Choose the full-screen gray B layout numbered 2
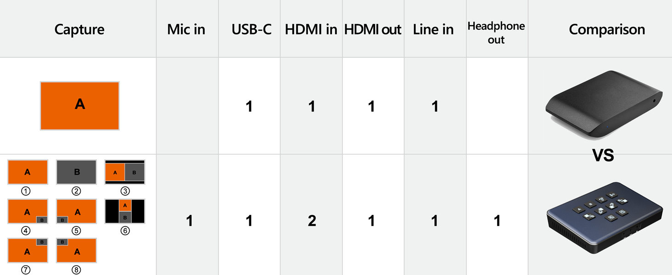Image resolution: width=672 pixels, height=275 pixels. click(x=76, y=172)
